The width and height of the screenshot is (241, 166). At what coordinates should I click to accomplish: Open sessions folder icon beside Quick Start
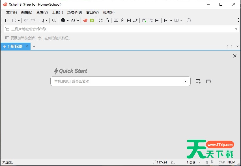tap(208, 81)
